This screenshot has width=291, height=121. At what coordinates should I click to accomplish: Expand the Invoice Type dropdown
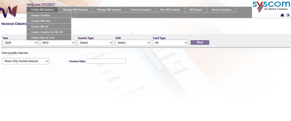tap(95, 43)
